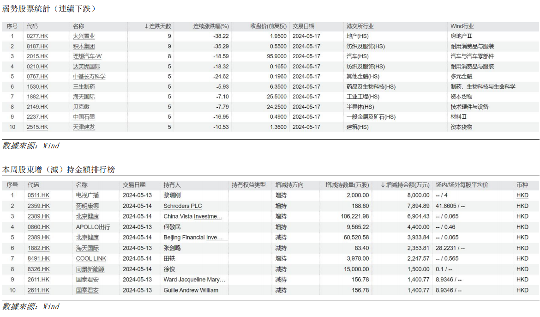Select the 1530.HK code link
The width and height of the screenshot is (540, 317).
coord(37,86)
